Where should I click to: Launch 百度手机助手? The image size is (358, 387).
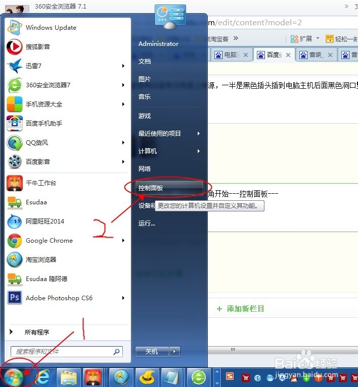(x=67, y=124)
